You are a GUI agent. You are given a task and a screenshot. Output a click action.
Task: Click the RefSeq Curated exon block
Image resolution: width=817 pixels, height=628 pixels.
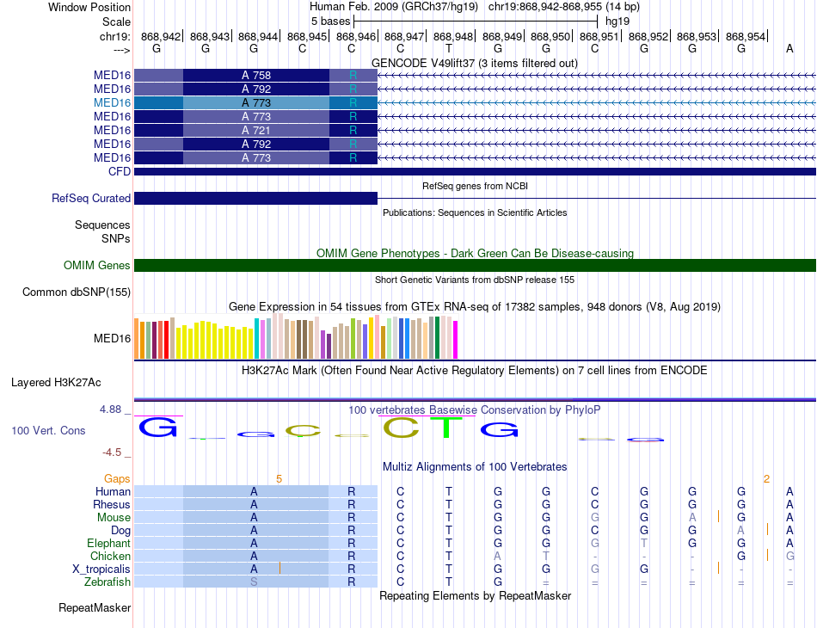(x=255, y=198)
